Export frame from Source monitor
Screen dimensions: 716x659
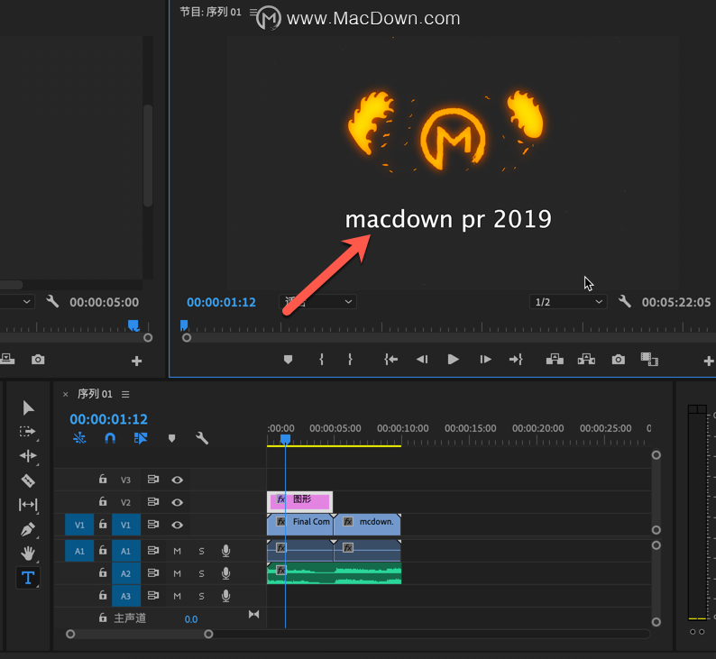click(x=38, y=360)
